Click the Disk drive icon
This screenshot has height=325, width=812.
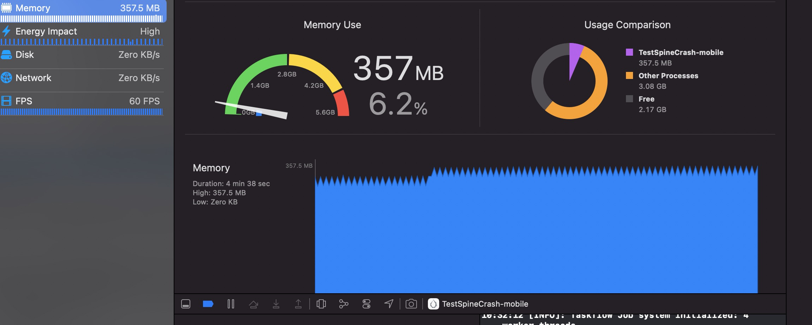coord(6,55)
